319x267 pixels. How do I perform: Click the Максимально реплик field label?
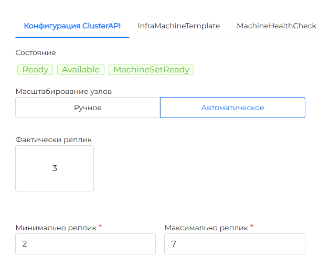pos(206,228)
